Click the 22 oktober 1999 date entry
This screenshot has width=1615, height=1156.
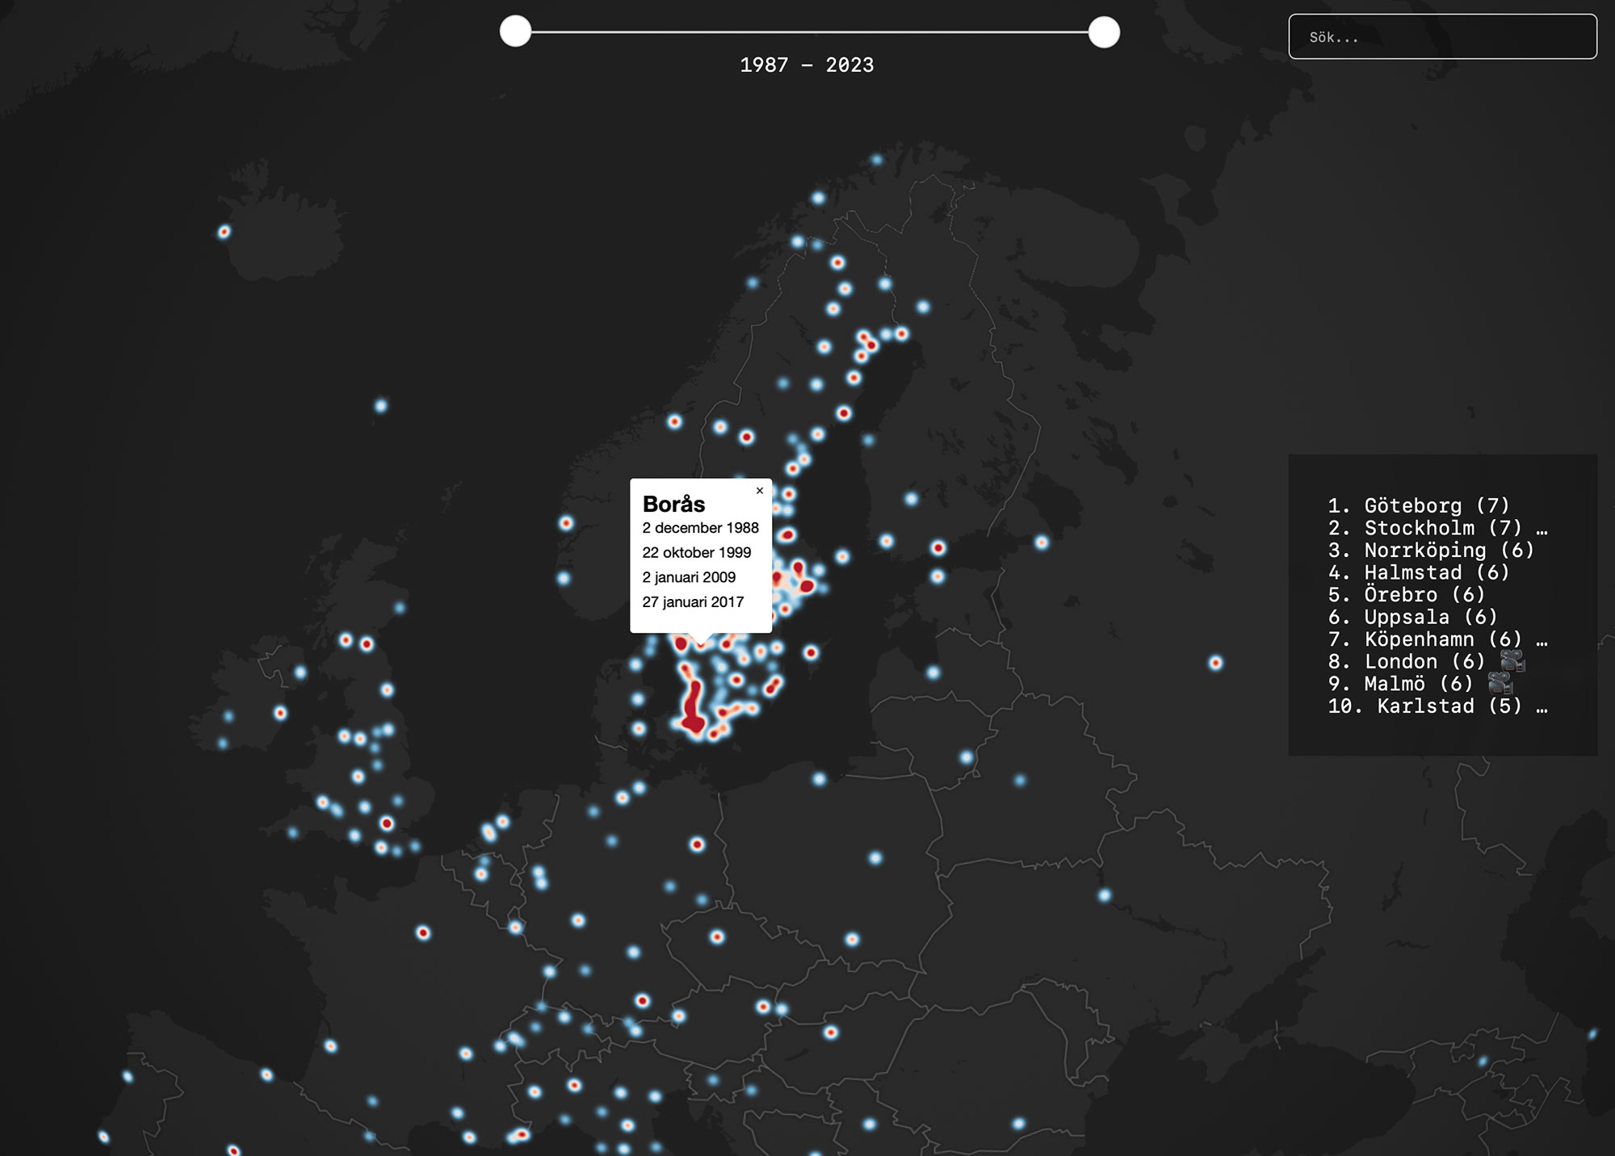pos(696,553)
